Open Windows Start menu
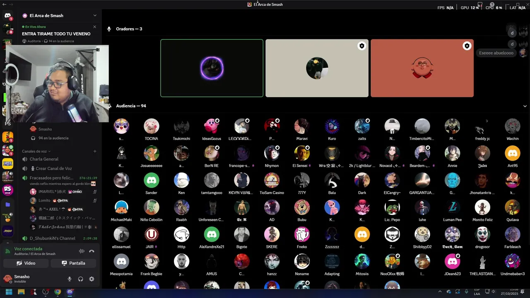This screenshot has width=530, height=298. pyautogui.click(x=9, y=292)
